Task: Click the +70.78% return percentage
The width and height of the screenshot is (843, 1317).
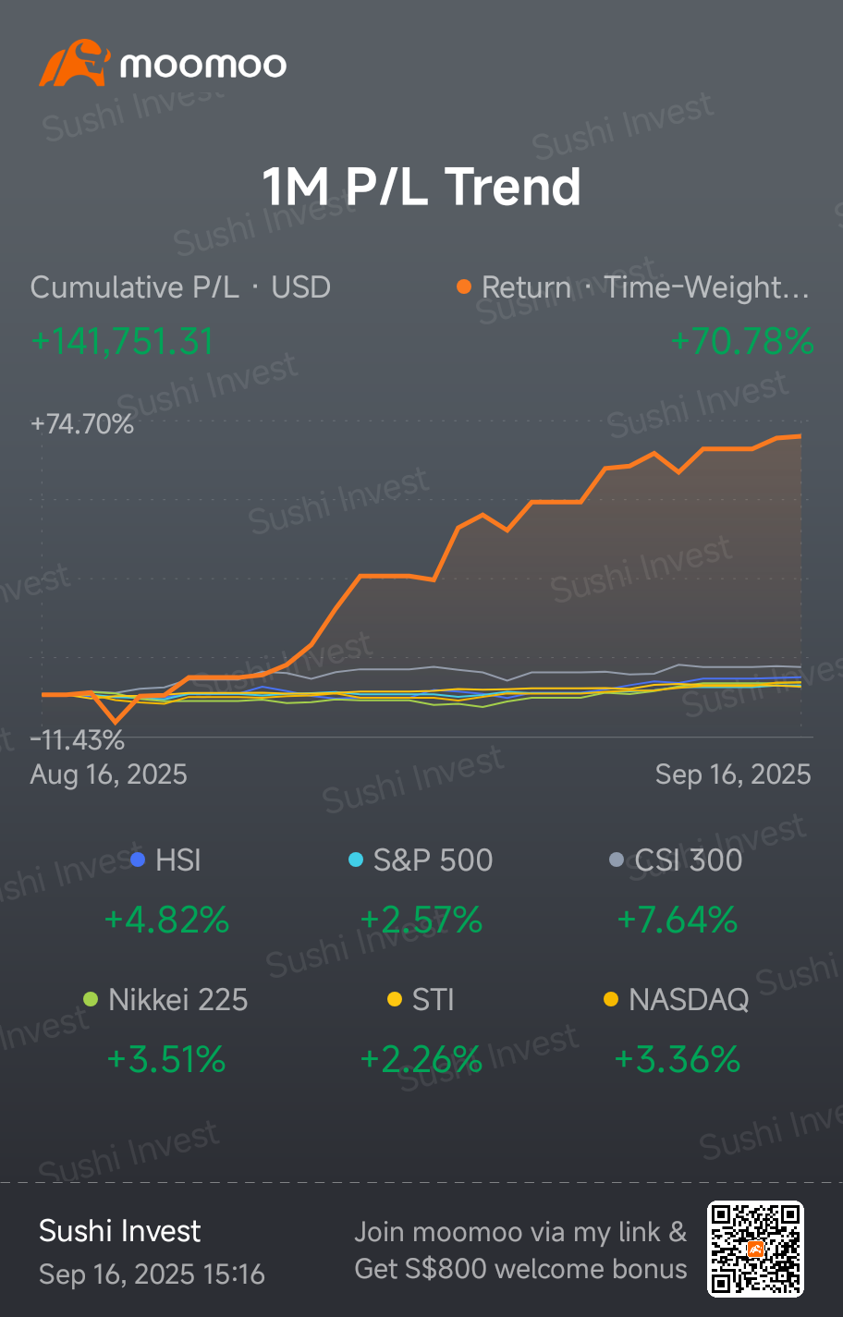Action: 742,342
